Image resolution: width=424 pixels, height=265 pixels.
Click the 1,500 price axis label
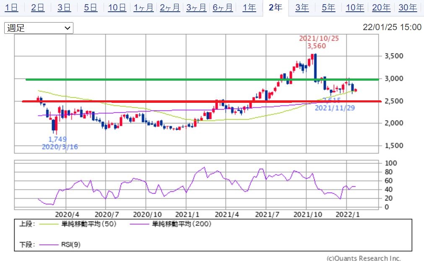(x=394, y=145)
